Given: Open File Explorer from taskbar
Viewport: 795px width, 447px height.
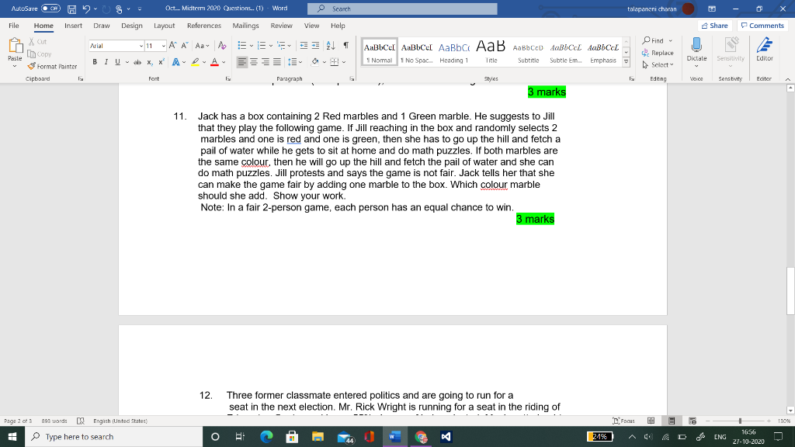Looking at the screenshot, I should 318,436.
